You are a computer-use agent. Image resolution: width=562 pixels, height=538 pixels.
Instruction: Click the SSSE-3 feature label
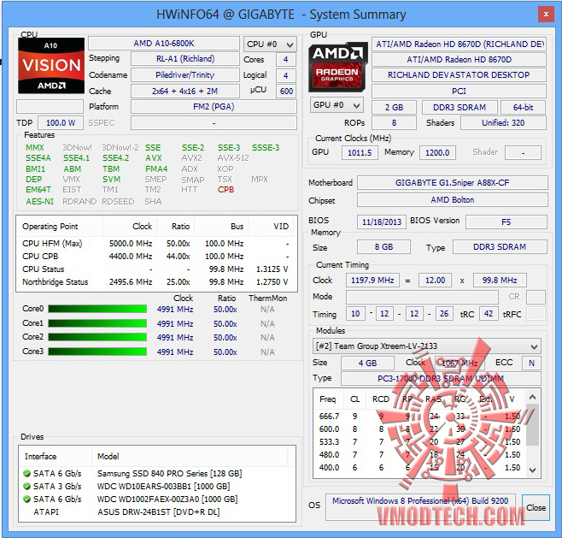click(266, 148)
